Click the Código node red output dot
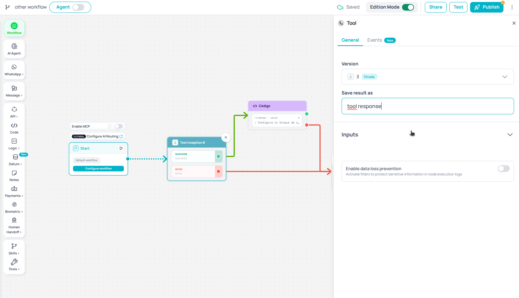 (307, 125)
